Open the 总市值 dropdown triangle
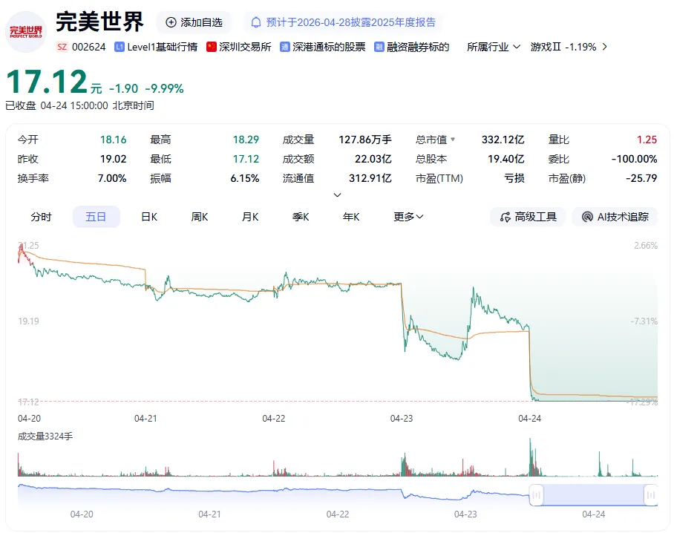Image resolution: width=674 pixels, height=533 pixels. coord(453,140)
